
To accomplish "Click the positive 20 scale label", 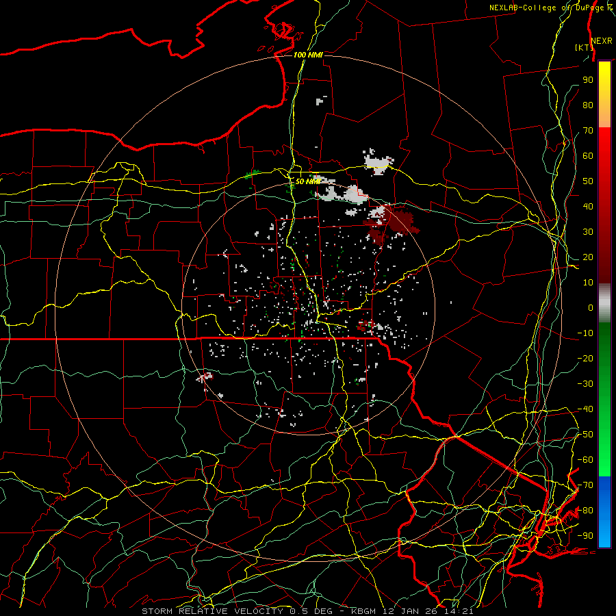I will tap(588, 257).
